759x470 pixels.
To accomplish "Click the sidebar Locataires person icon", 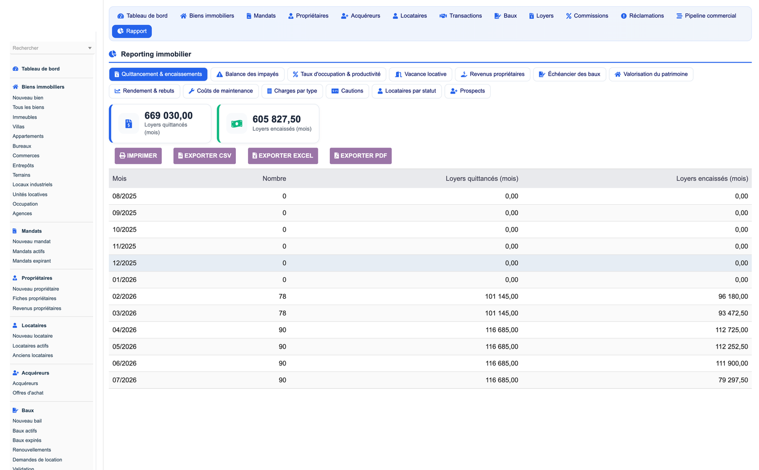I will (x=15, y=326).
